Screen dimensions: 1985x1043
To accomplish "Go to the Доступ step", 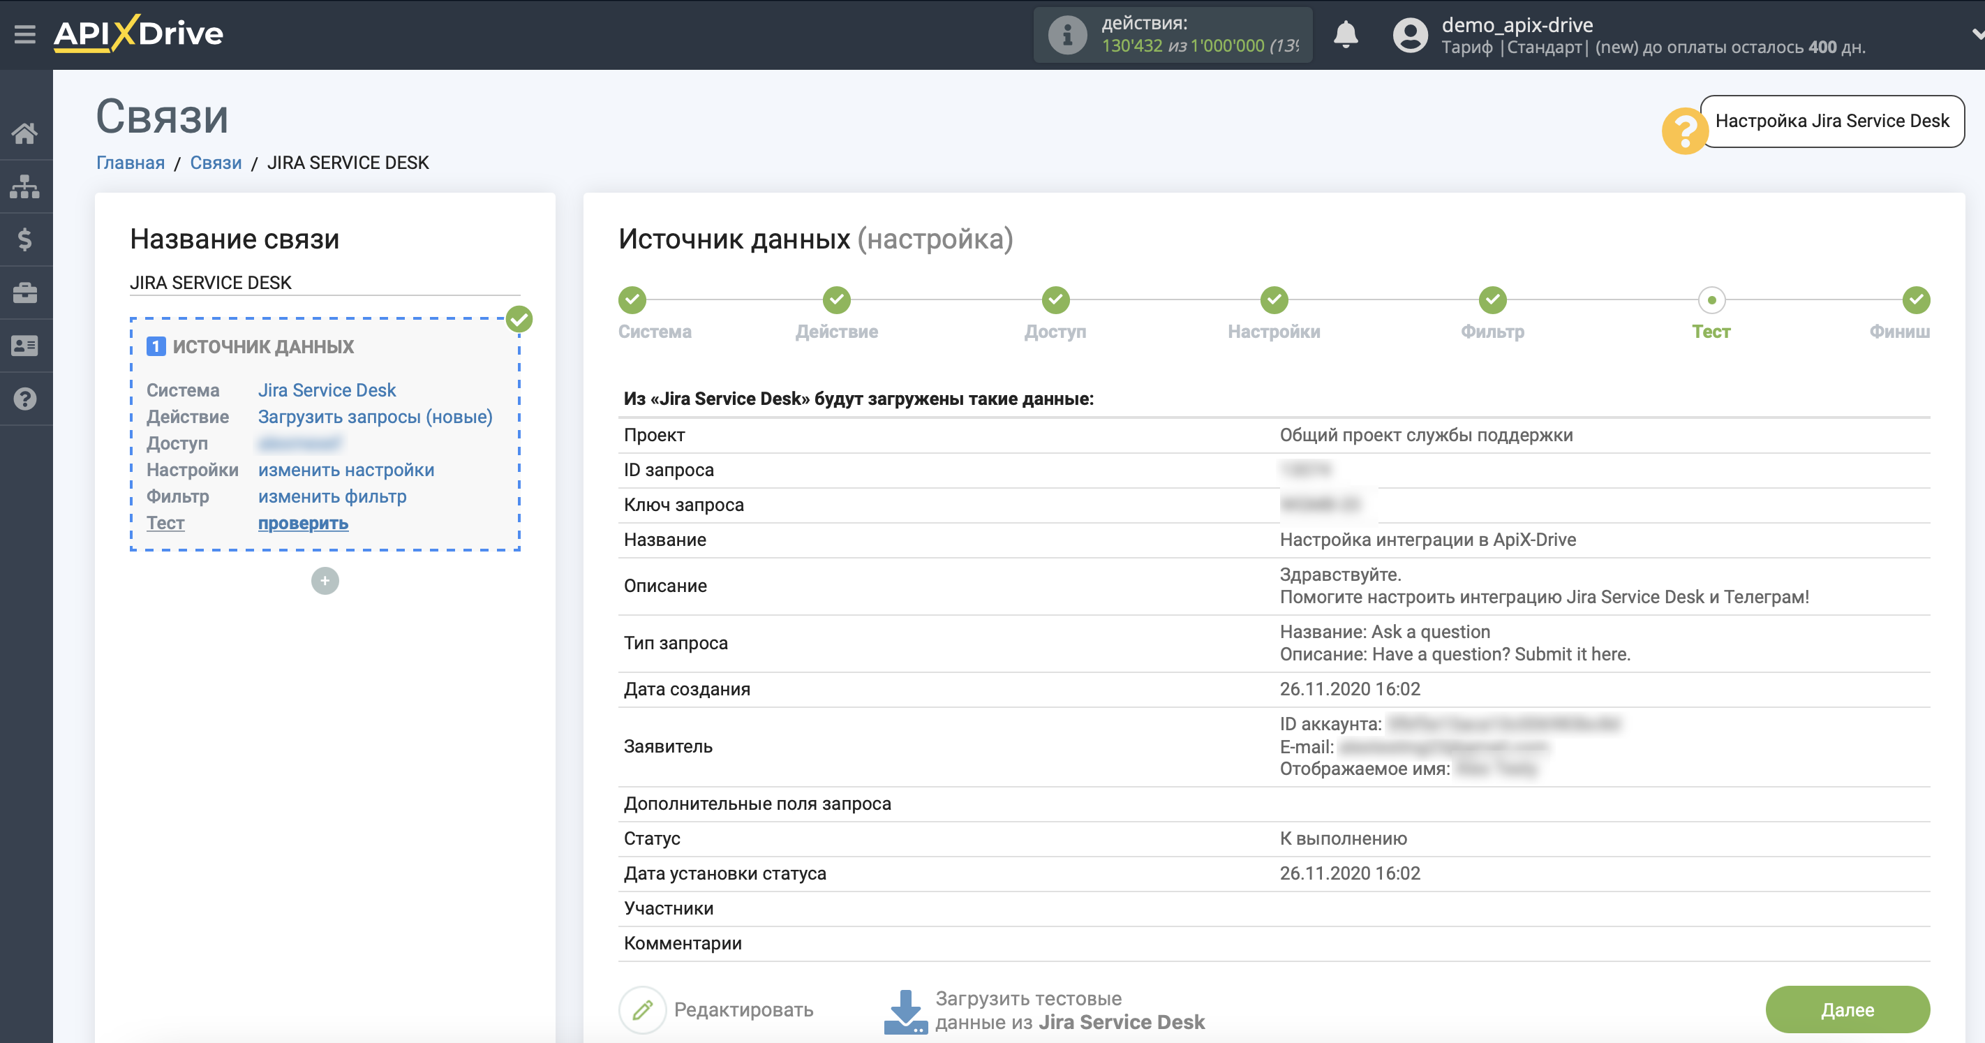I will (x=1056, y=301).
